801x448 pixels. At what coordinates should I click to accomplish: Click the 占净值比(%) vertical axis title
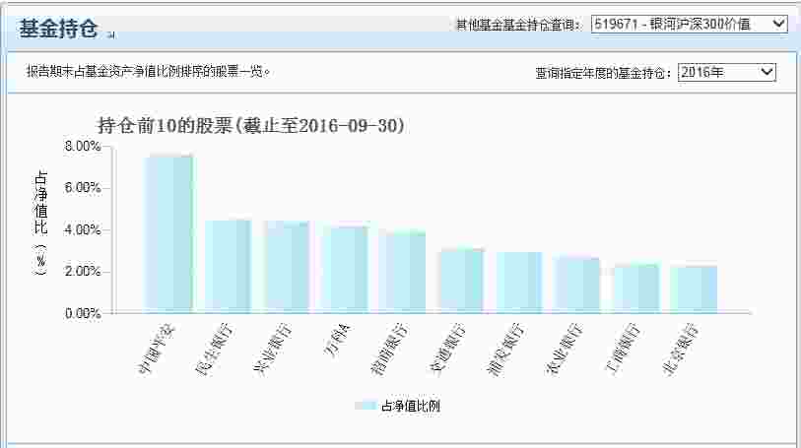40,223
